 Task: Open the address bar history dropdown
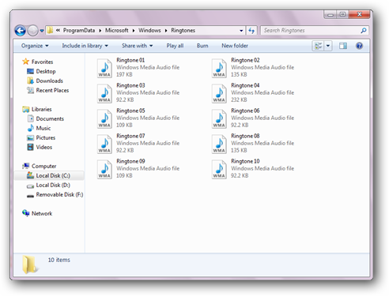coord(241,31)
